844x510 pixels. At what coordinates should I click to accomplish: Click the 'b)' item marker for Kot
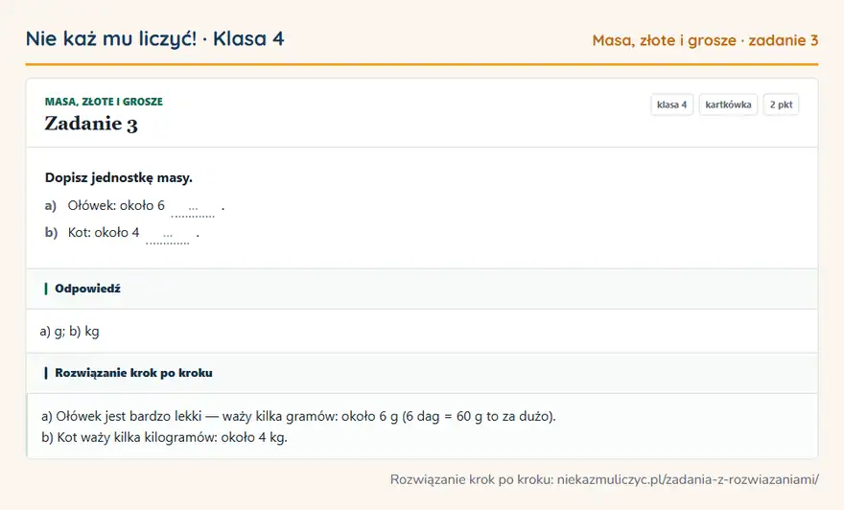51,232
